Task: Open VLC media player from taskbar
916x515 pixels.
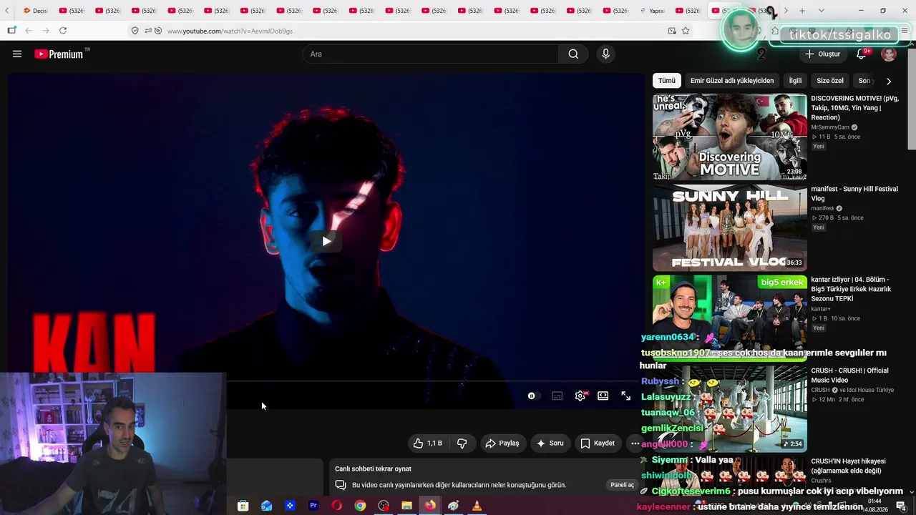Action: pos(477,506)
